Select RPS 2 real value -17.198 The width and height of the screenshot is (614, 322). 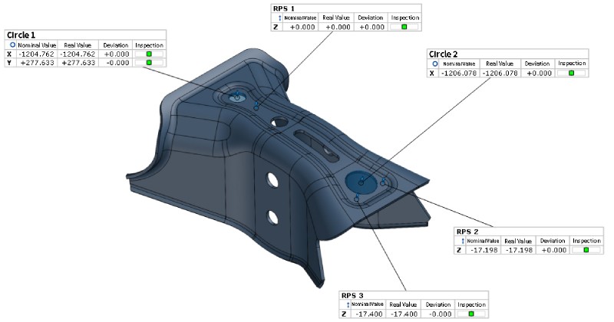pyautogui.click(x=520, y=250)
